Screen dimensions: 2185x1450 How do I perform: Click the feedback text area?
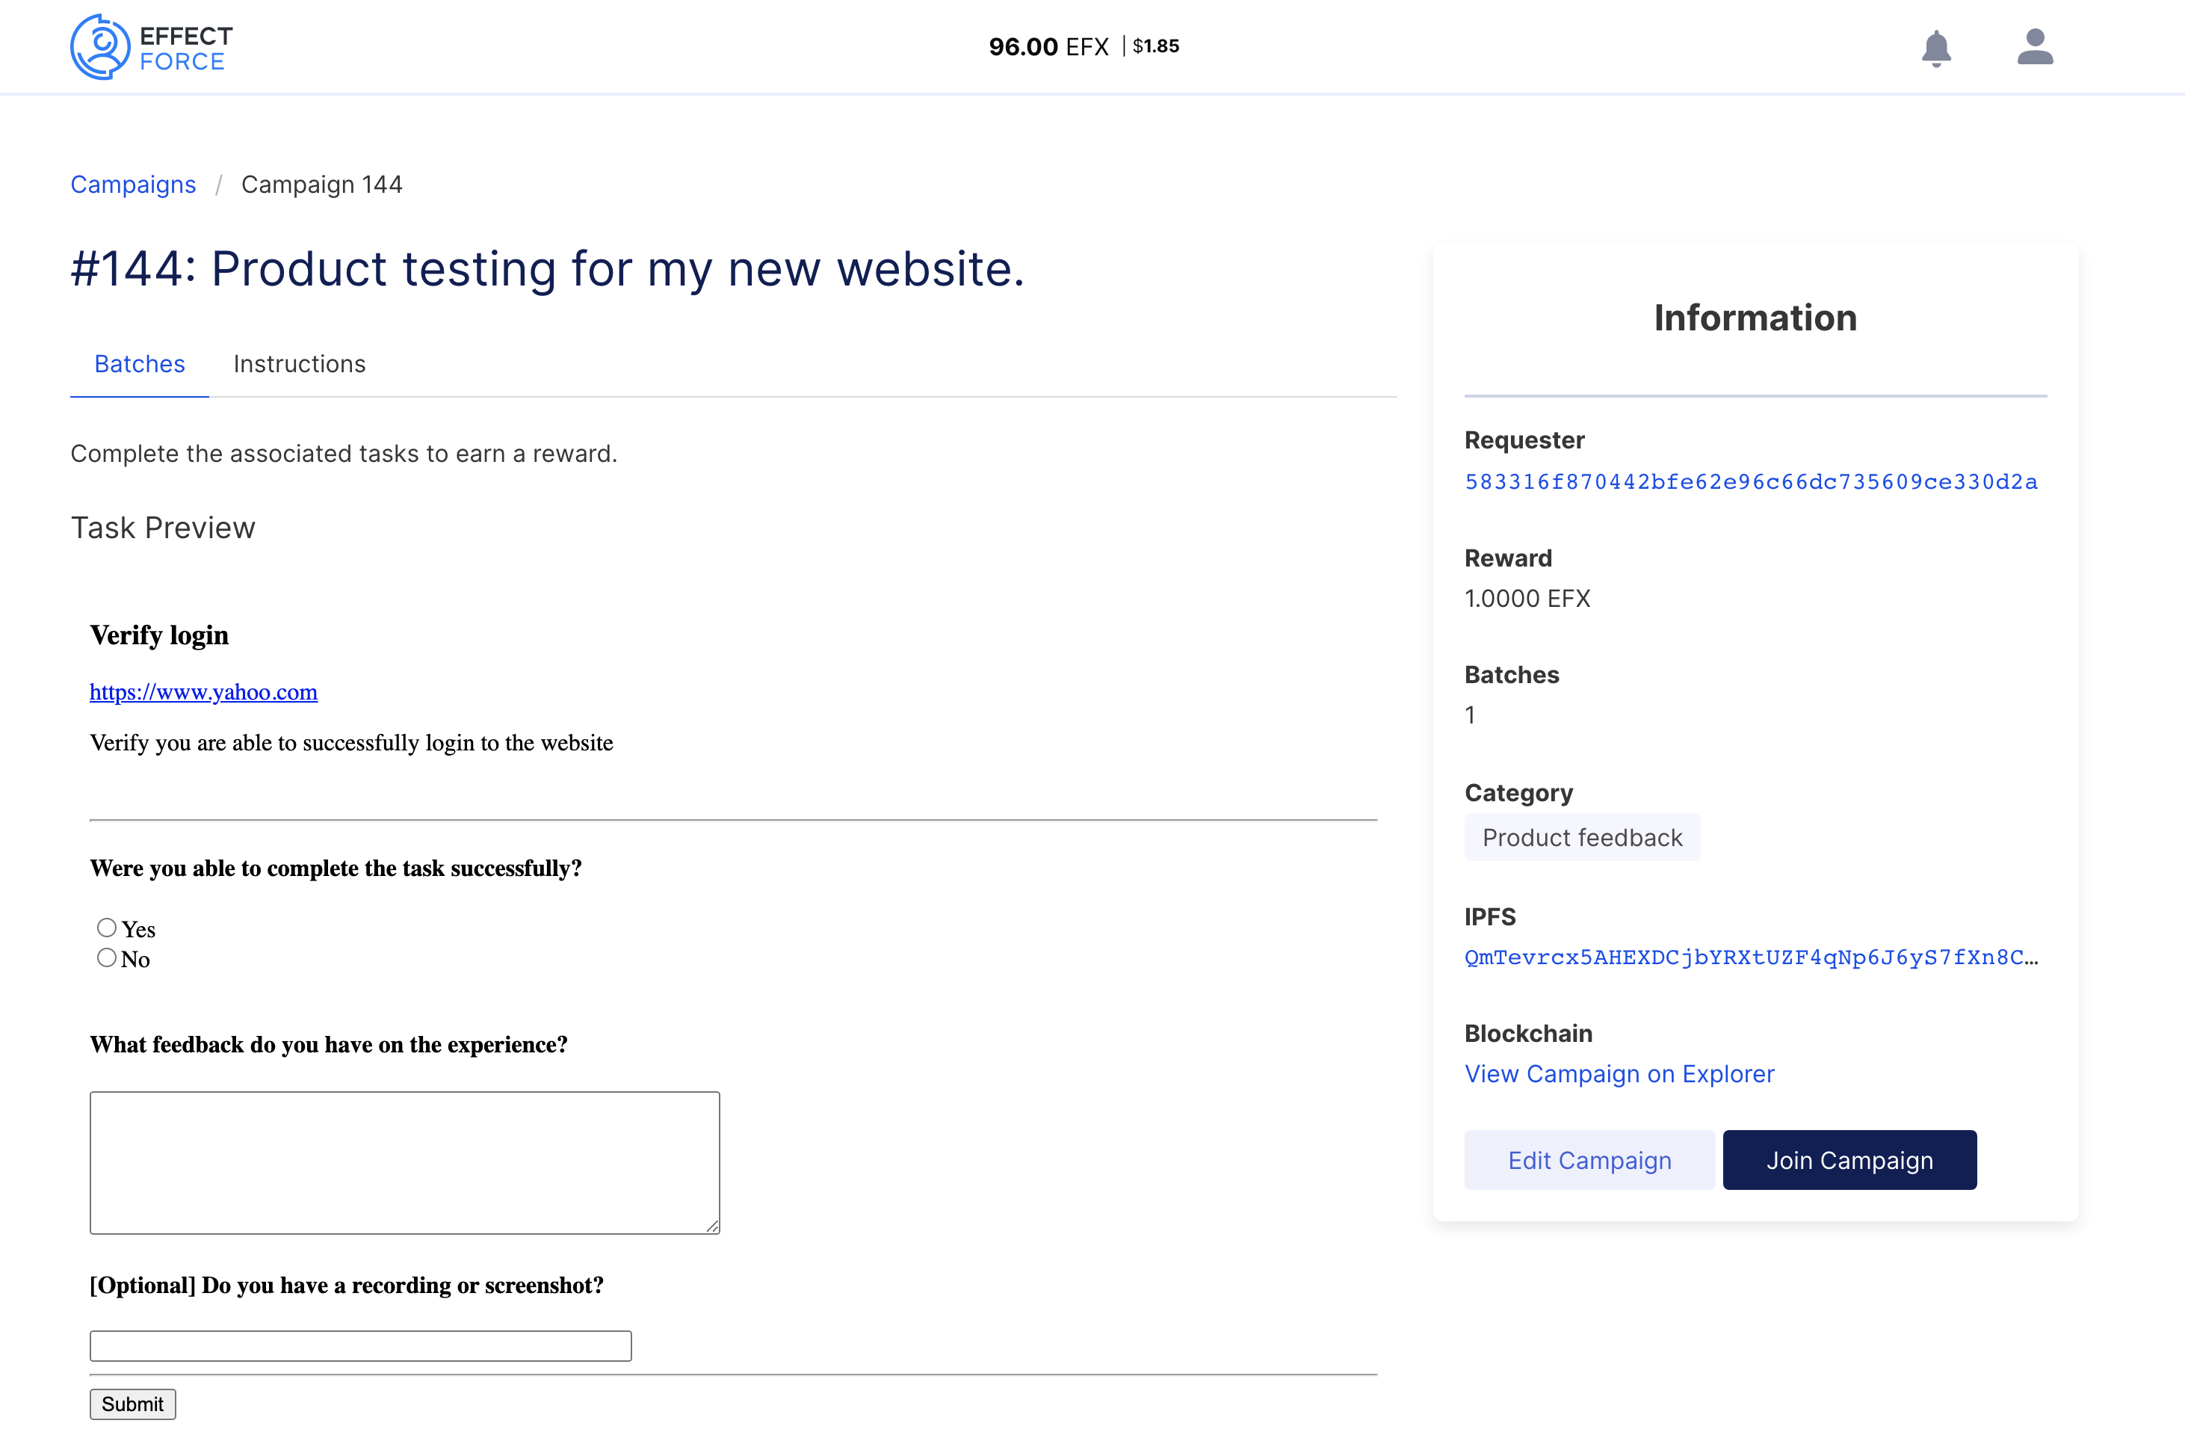point(404,1161)
